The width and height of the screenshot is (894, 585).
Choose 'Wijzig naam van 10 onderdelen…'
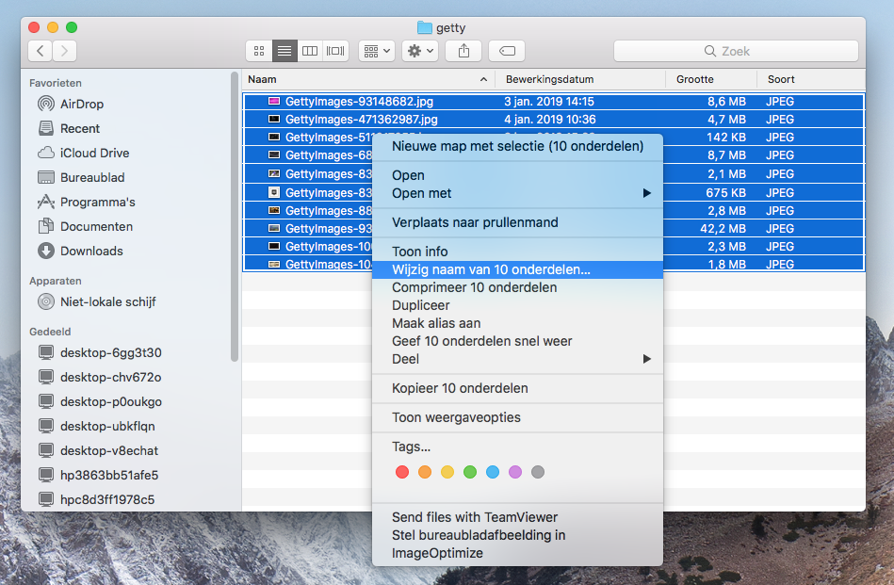491,269
